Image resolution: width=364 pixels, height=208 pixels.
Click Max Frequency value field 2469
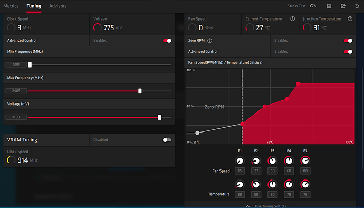[x=16, y=91]
